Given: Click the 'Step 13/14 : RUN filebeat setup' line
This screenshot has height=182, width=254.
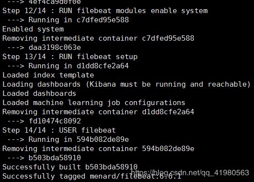Looking at the screenshot, I should [70, 57].
